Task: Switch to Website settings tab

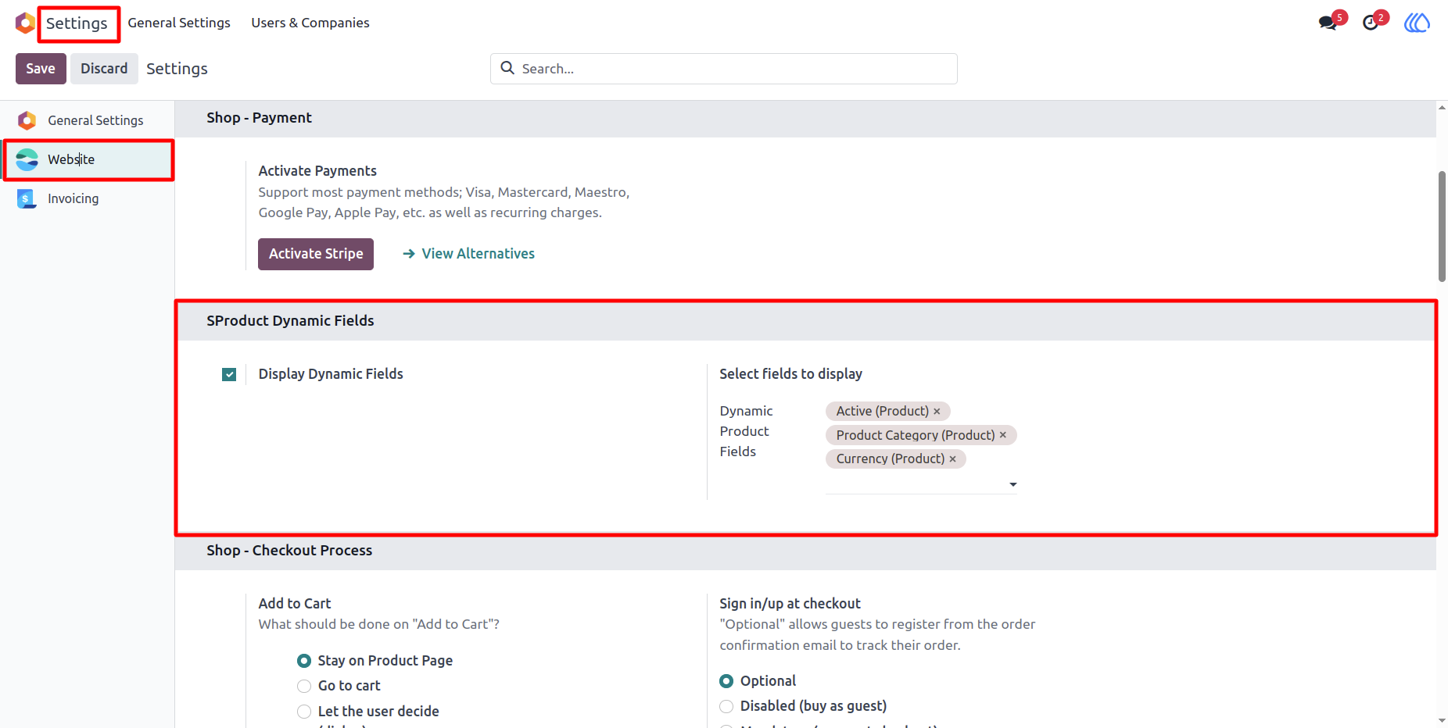Action: coord(88,159)
